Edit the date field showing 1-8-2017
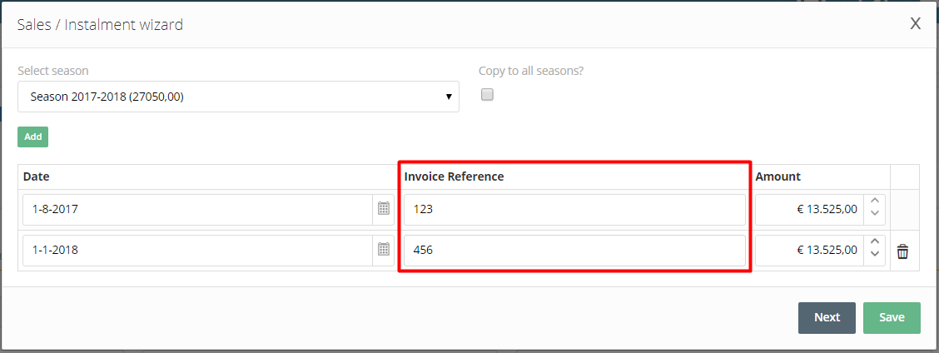 (x=198, y=210)
